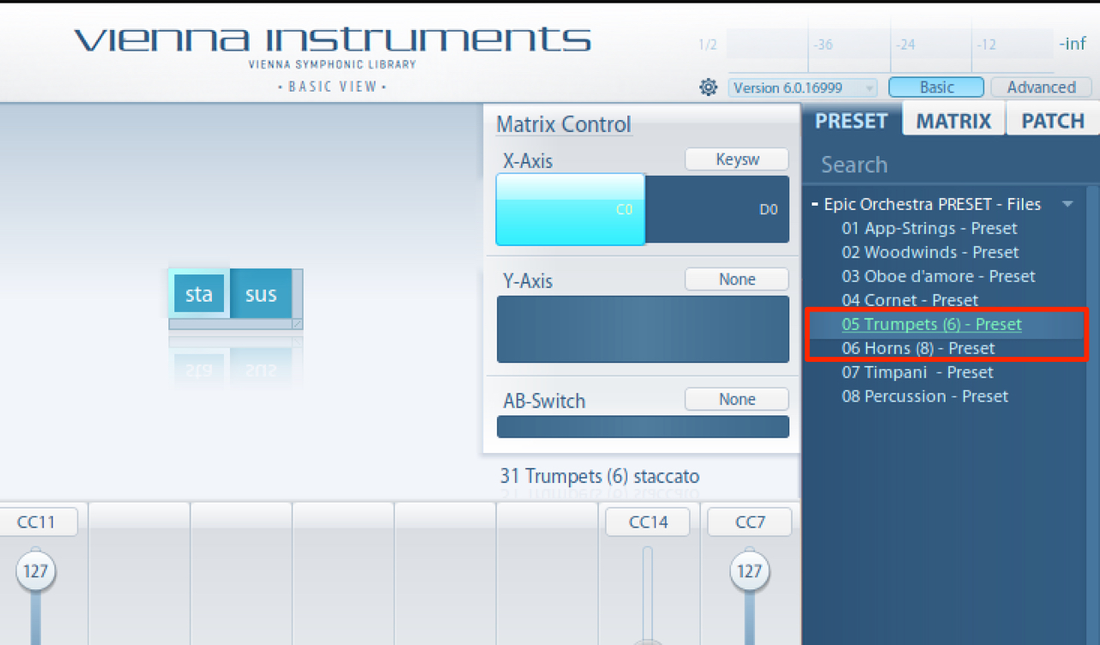Click the preset list vertical scrollbar

(1092, 415)
